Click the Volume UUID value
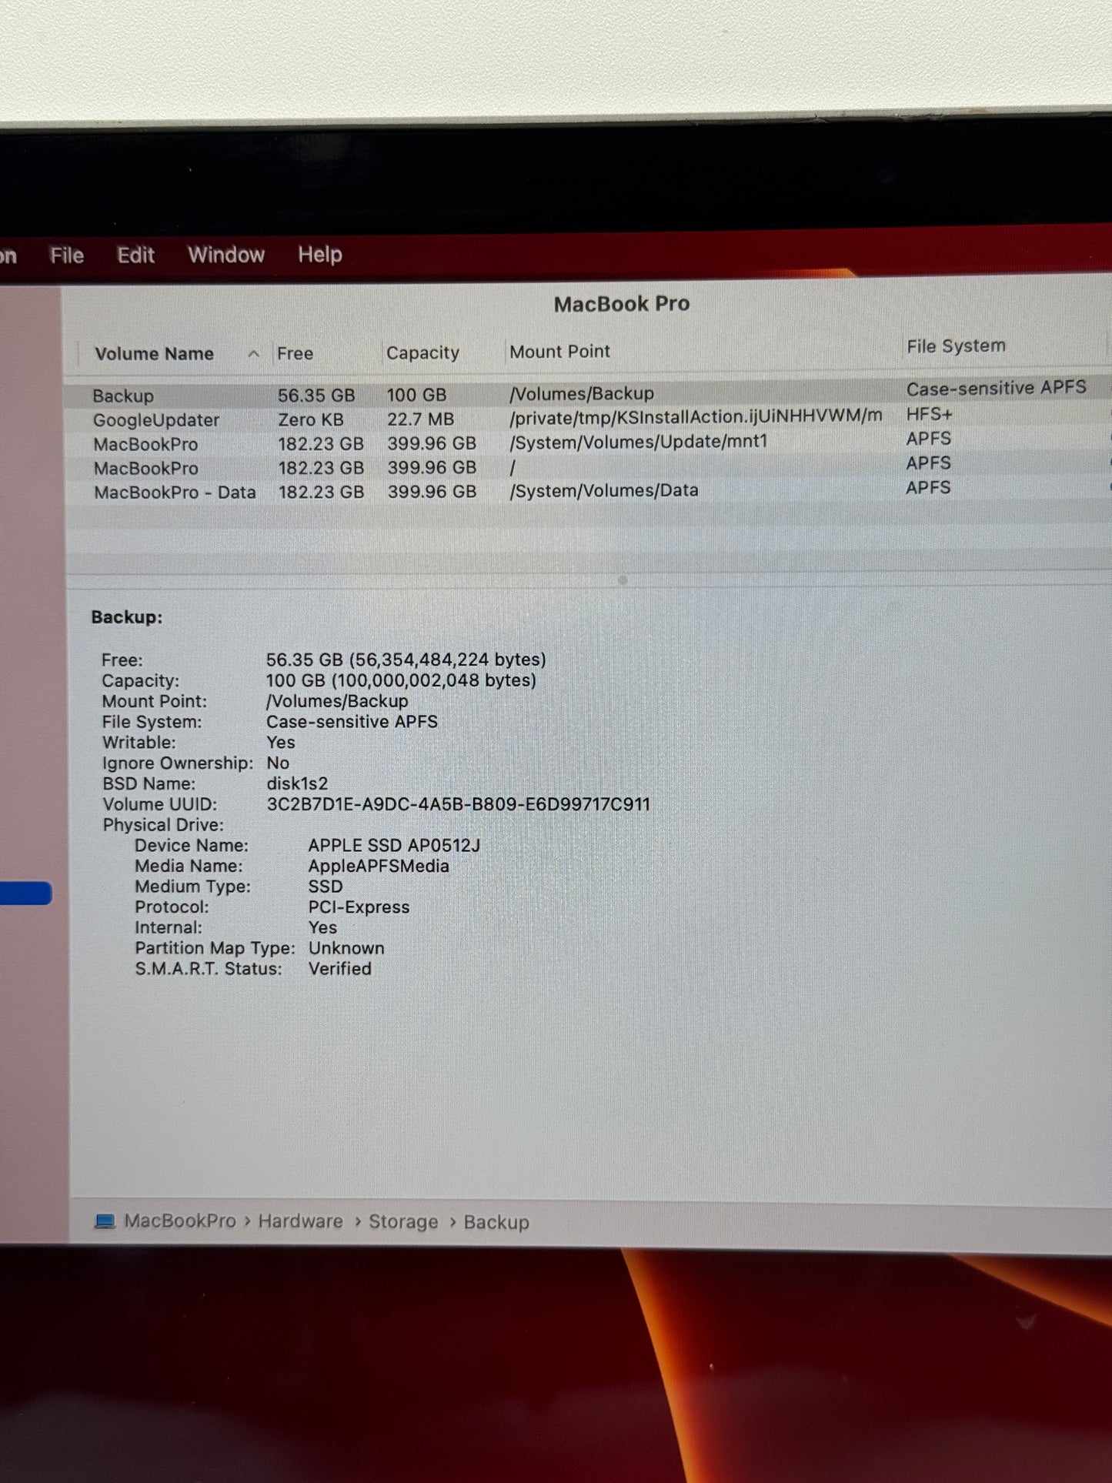The image size is (1112, 1483). coord(458,804)
